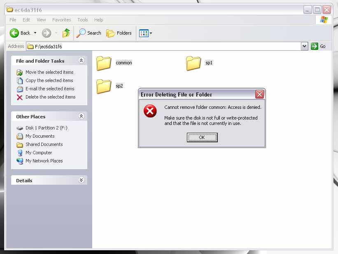This screenshot has width=338, height=254.
Task: Click the Details heading text
Action: click(x=24, y=181)
